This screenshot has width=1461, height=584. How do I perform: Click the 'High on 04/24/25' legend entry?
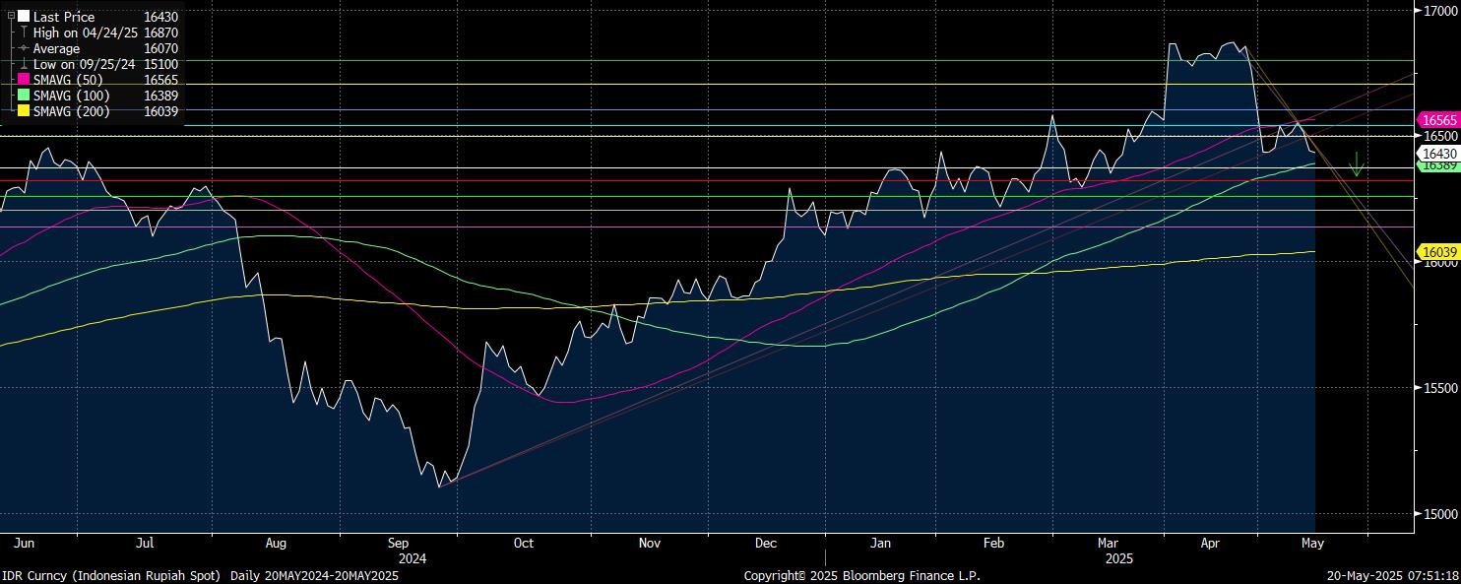[85, 32]
